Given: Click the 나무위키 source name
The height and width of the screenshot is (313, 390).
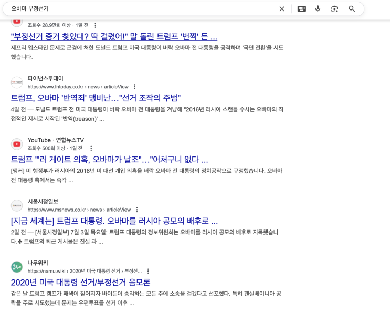Looking at the screenshot, I should pos(38,263).
